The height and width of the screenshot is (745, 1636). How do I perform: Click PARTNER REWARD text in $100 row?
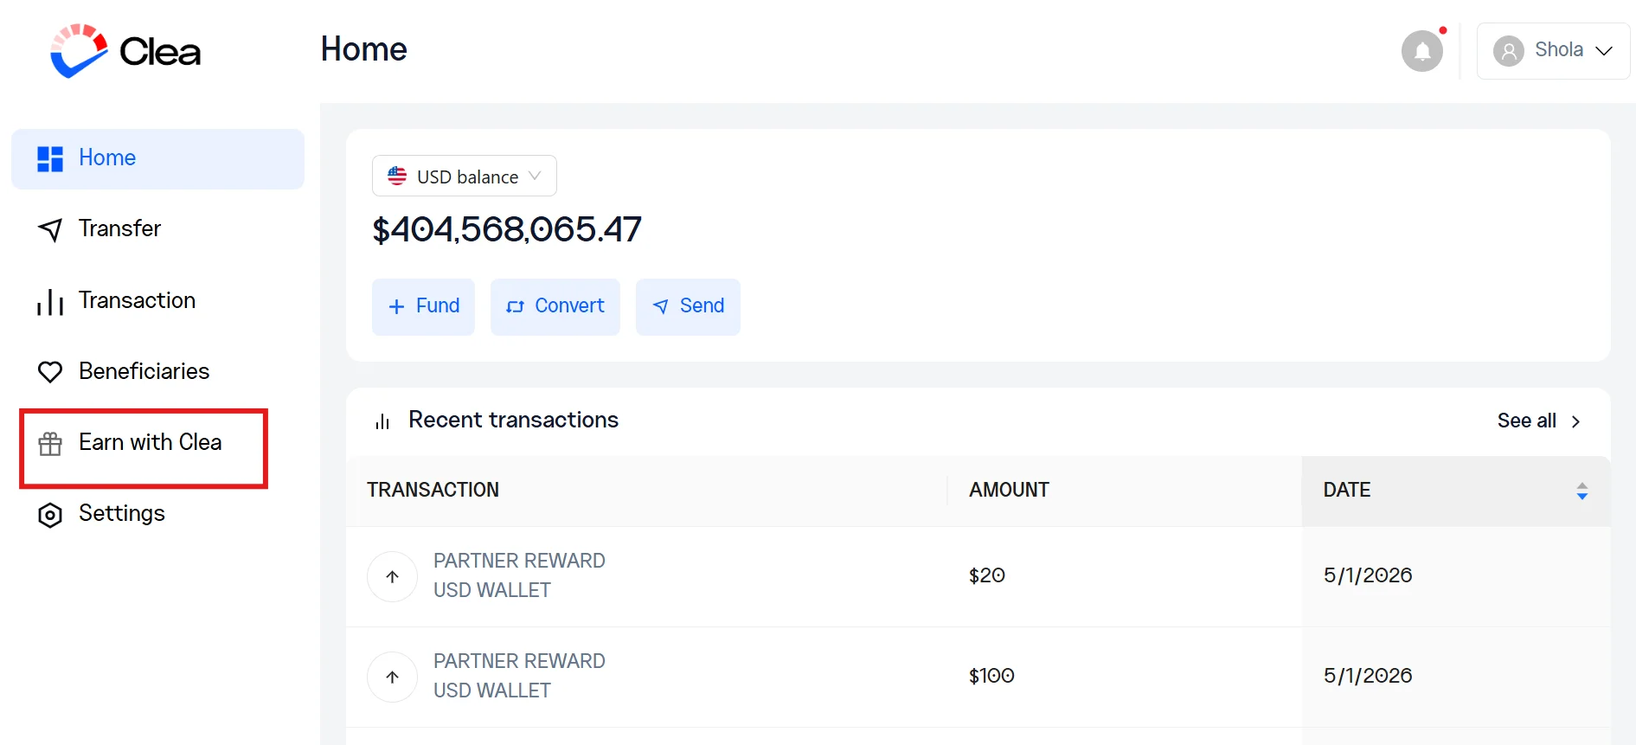[519, 661]
